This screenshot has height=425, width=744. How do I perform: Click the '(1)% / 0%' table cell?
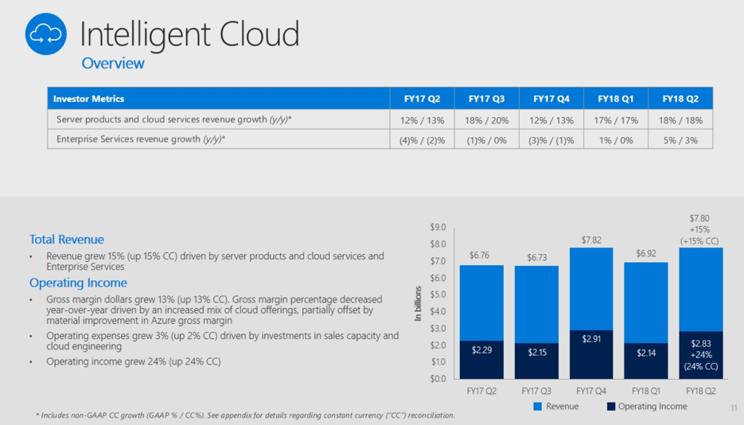[487, 140]
